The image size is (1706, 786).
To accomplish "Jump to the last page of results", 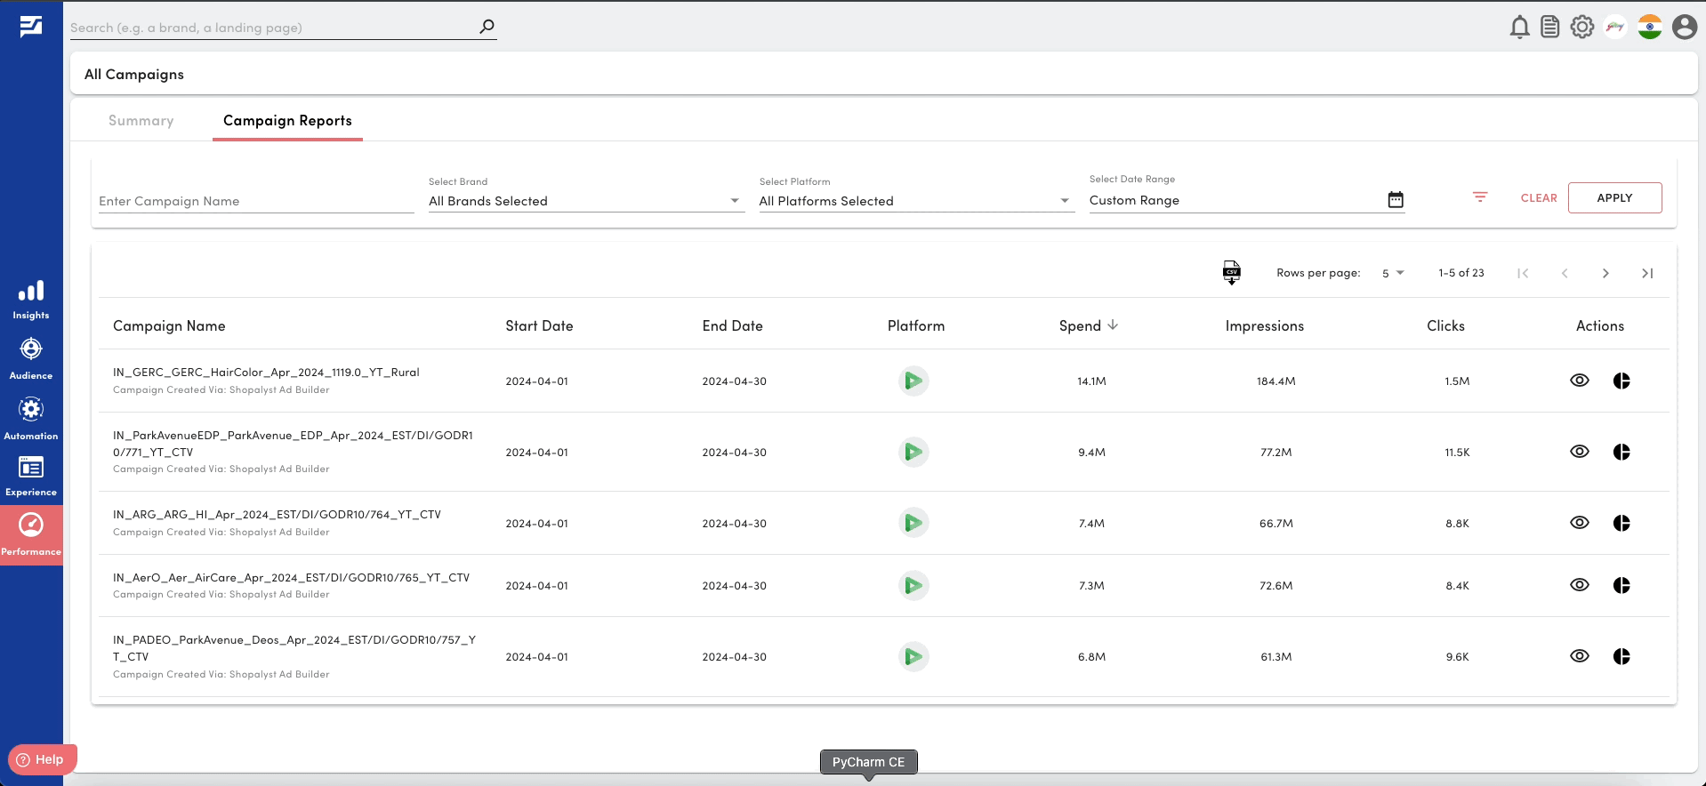I will coord(1647,273).
